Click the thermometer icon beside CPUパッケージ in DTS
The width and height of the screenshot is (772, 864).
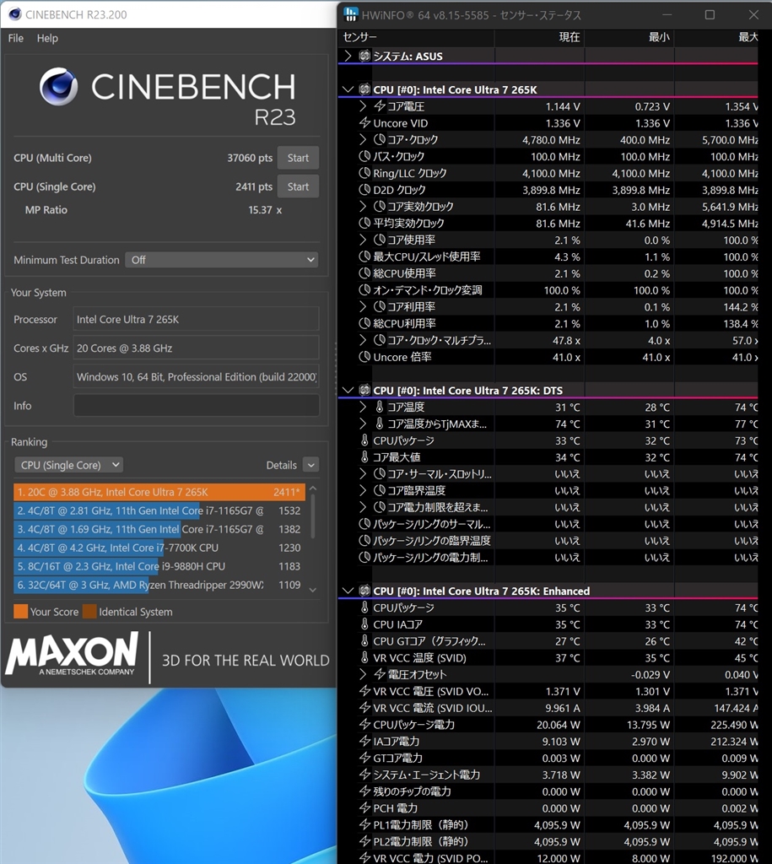[364, 440]
